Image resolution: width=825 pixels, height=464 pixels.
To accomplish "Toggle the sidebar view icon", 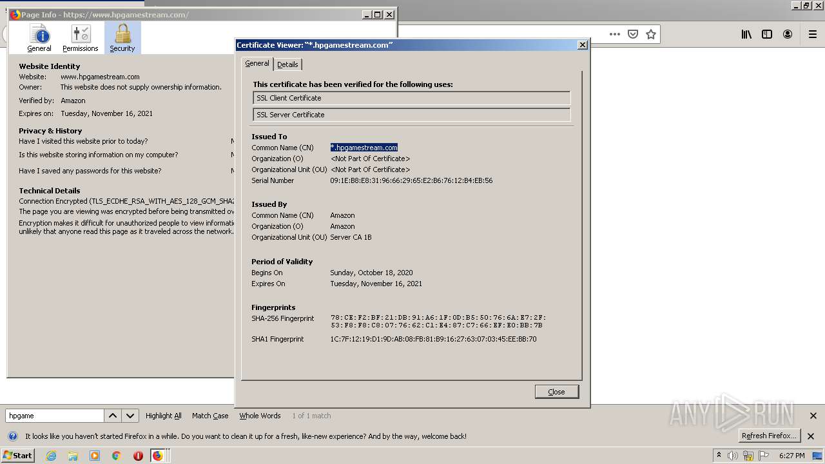I will pos(767,34).
